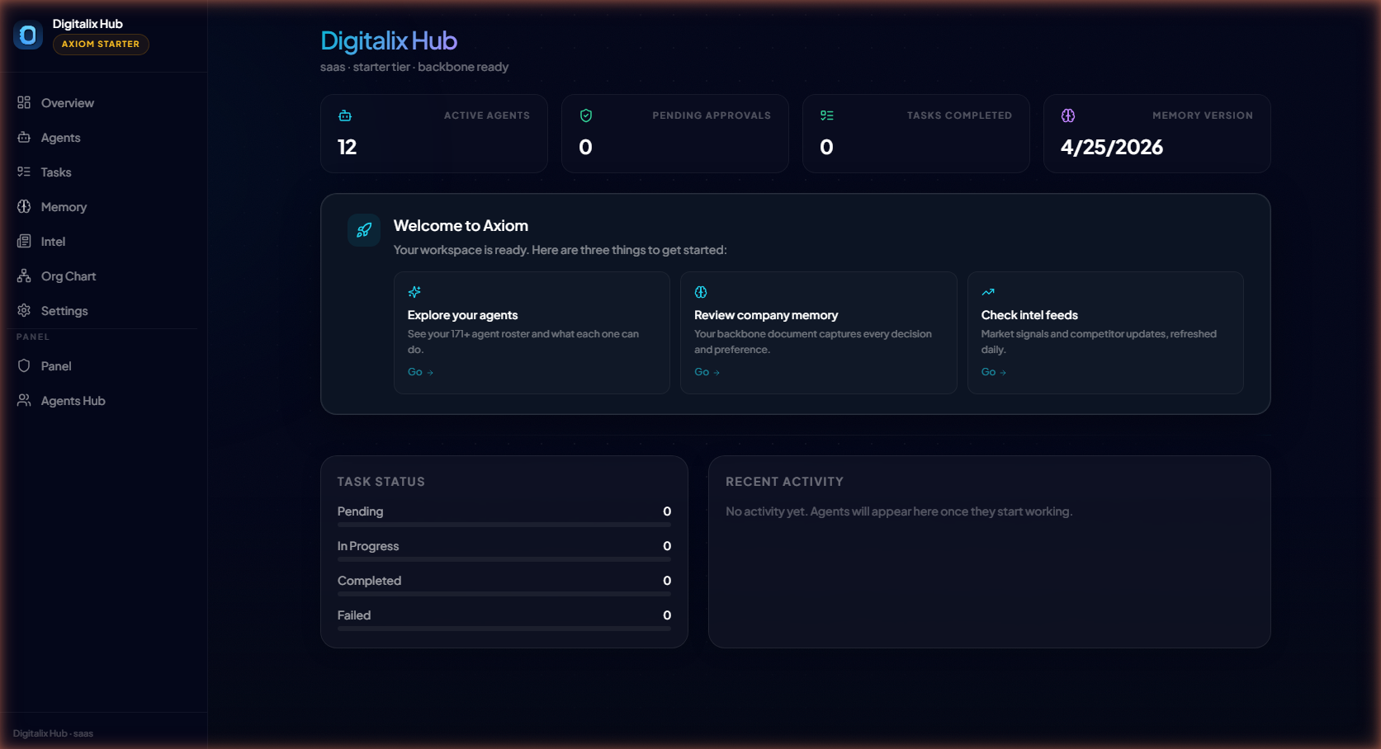
Task: Click the TASK STATUS panel title
Action: pos(381,482)
